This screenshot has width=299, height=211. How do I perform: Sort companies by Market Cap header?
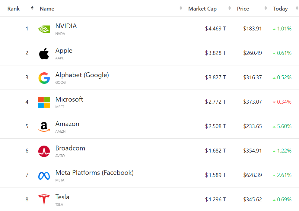202,9
